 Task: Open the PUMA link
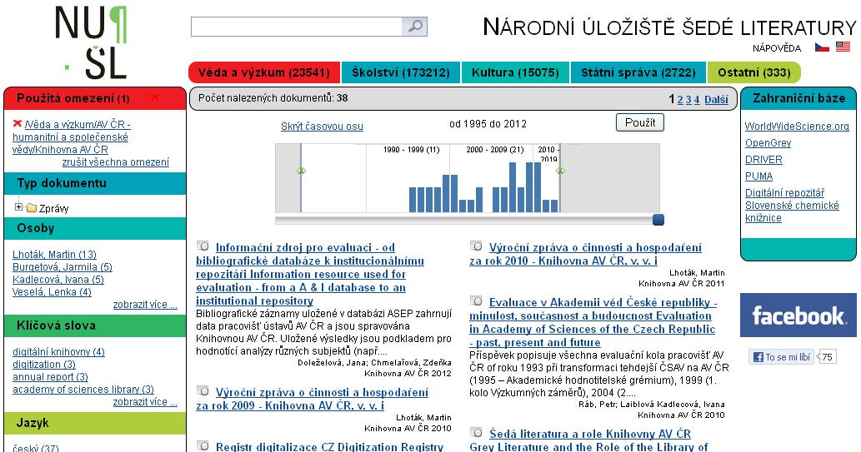758,176
